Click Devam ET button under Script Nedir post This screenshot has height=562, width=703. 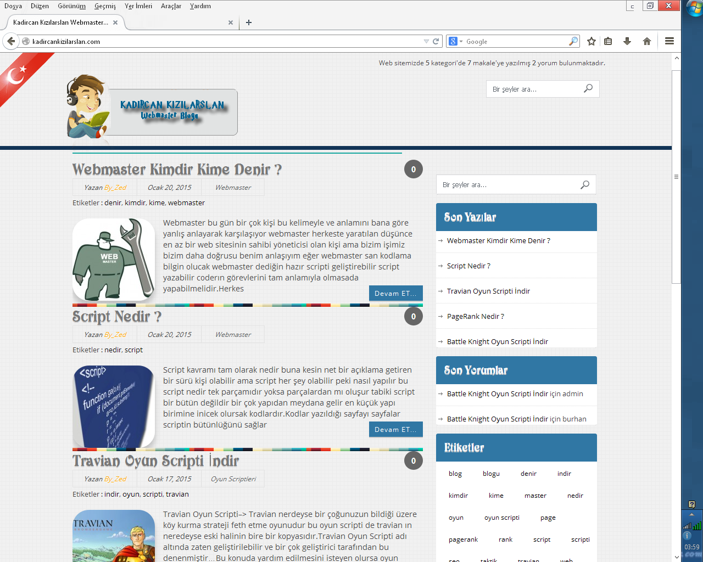(396, 429)
